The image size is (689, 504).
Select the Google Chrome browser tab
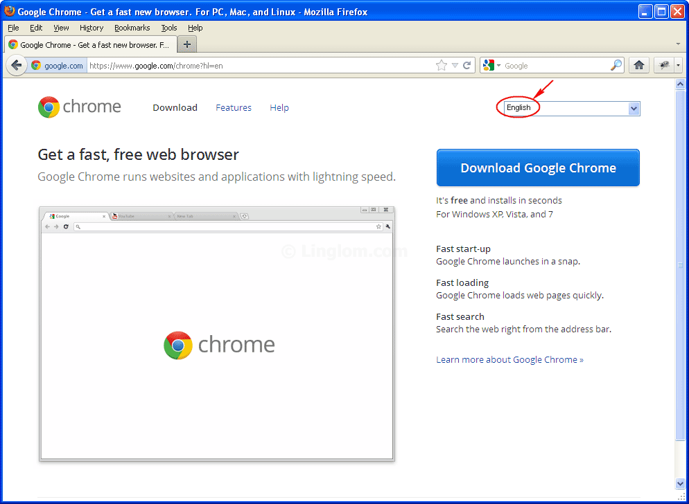(x=91, y=44)
